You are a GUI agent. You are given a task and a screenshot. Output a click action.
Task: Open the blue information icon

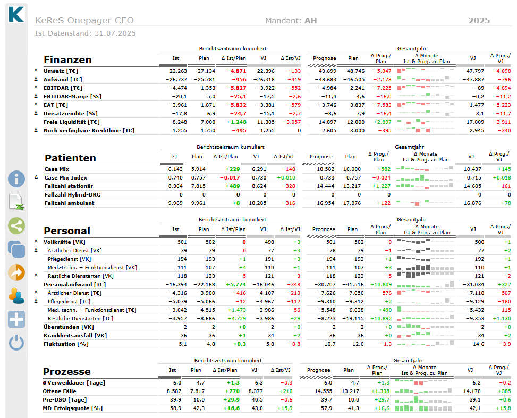pos(16,179)
